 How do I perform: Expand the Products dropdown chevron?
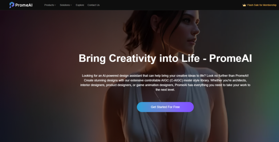click(55, 5)
